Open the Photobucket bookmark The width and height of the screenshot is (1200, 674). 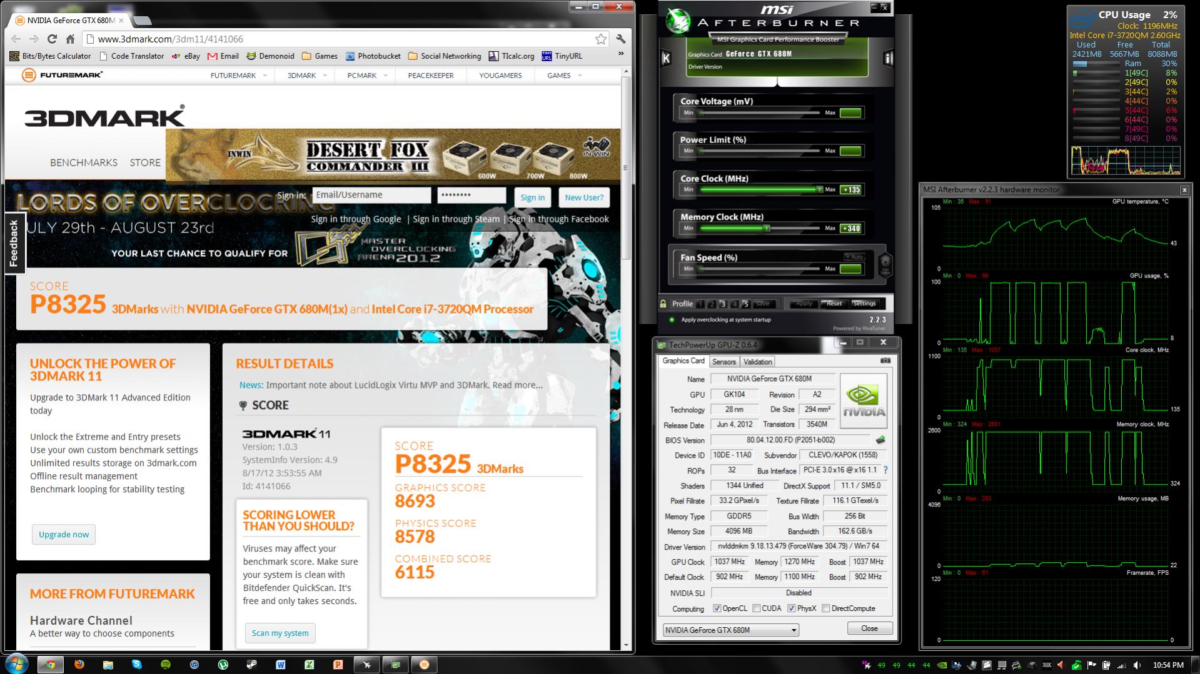point(373,56)
